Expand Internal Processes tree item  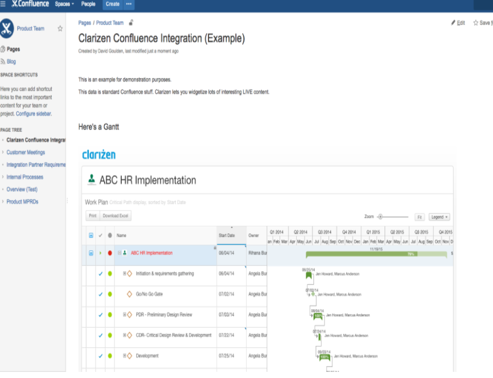coord(3,177)
